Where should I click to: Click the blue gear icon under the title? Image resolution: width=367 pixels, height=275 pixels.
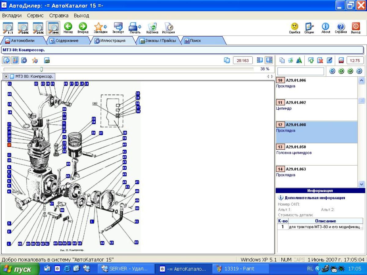click(24, 60)
